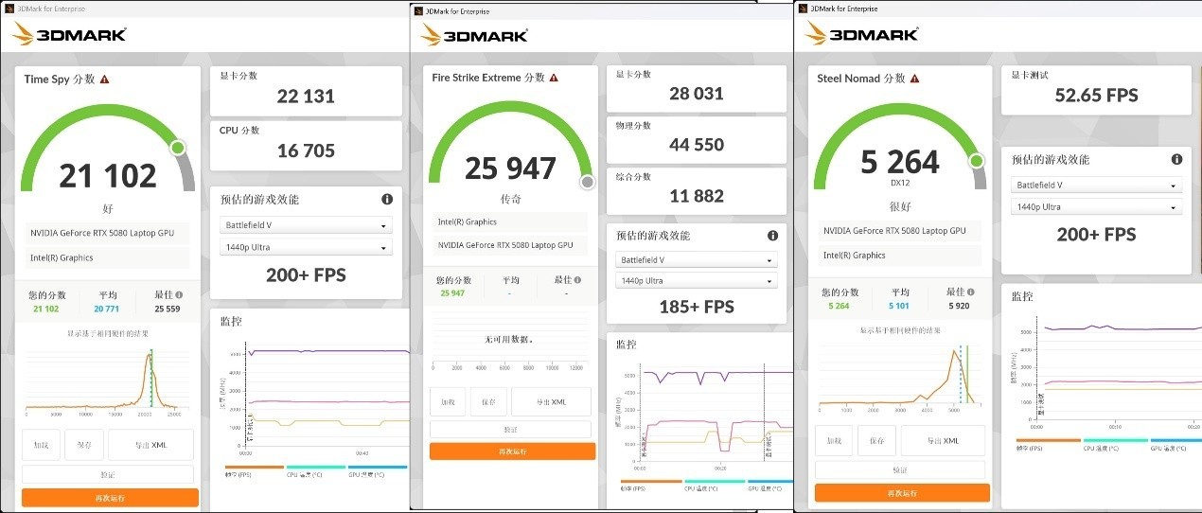The height and width of the screenshot is (513, 1202).
Task: Click 验证 button in Fire Strike Extreme window
Action: tap(510, 430)
